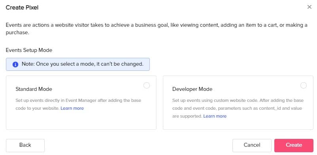Click the pink Create button

click(294, 145)
